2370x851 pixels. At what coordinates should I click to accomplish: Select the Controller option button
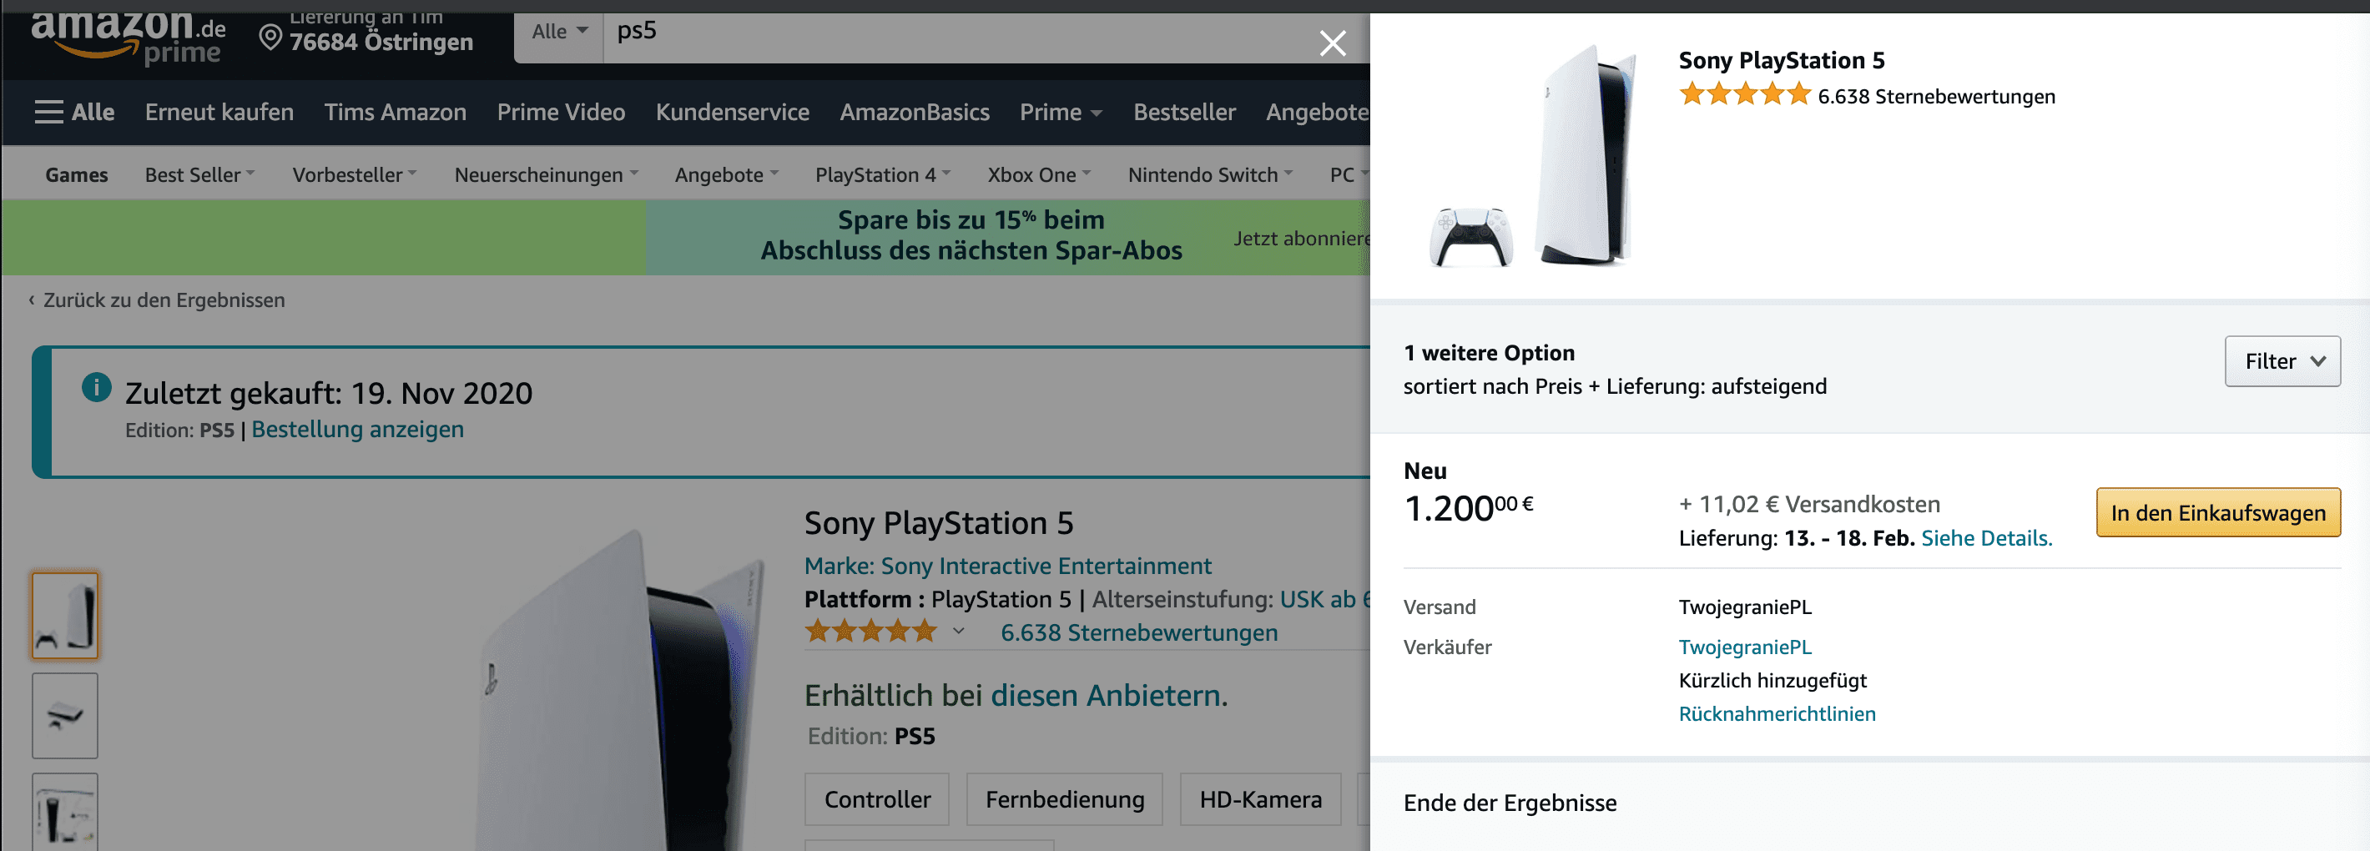click(x=876, y=798)
